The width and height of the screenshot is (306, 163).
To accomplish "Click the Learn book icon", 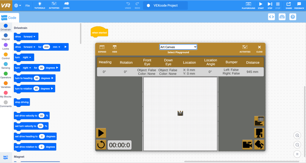I will click(x=66, y=5).
